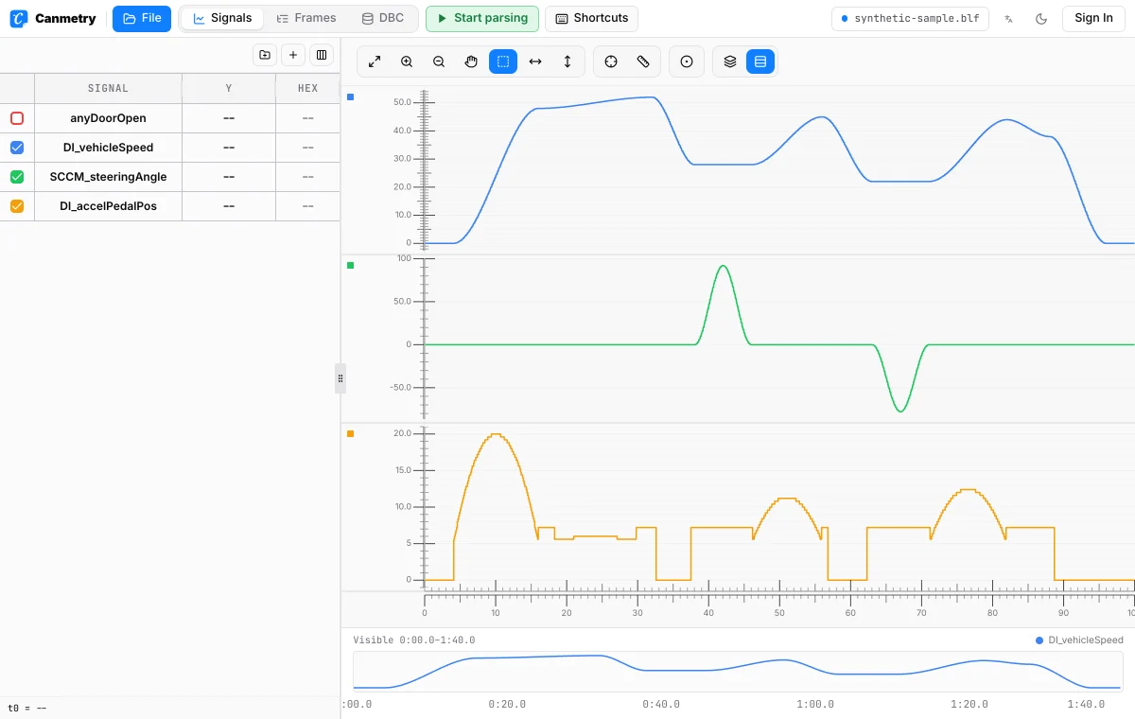Switch to stacked rows chart mode
Image resolution: width=1135 pixels, height=719 pixels.
760,61
